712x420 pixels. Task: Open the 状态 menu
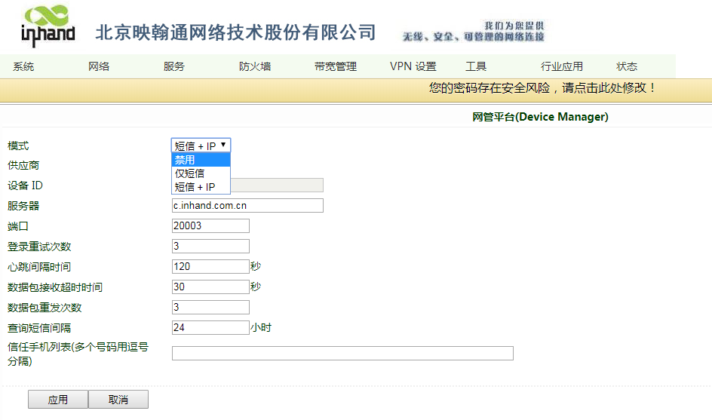(x=627, y=66)
